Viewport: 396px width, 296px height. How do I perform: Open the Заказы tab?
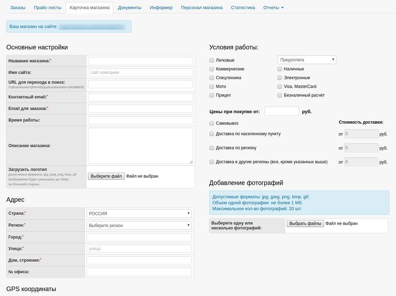tap(17, 8)
